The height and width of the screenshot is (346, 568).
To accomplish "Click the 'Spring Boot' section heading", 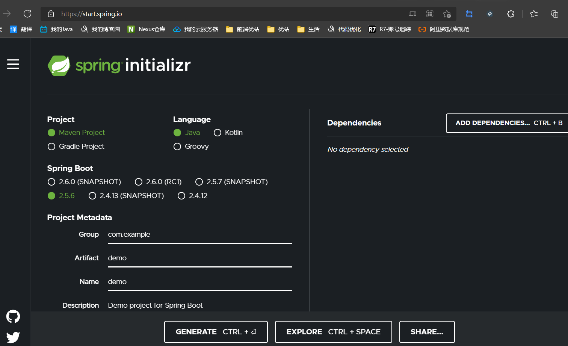I will pyautogui.click(x=70, y=168).
